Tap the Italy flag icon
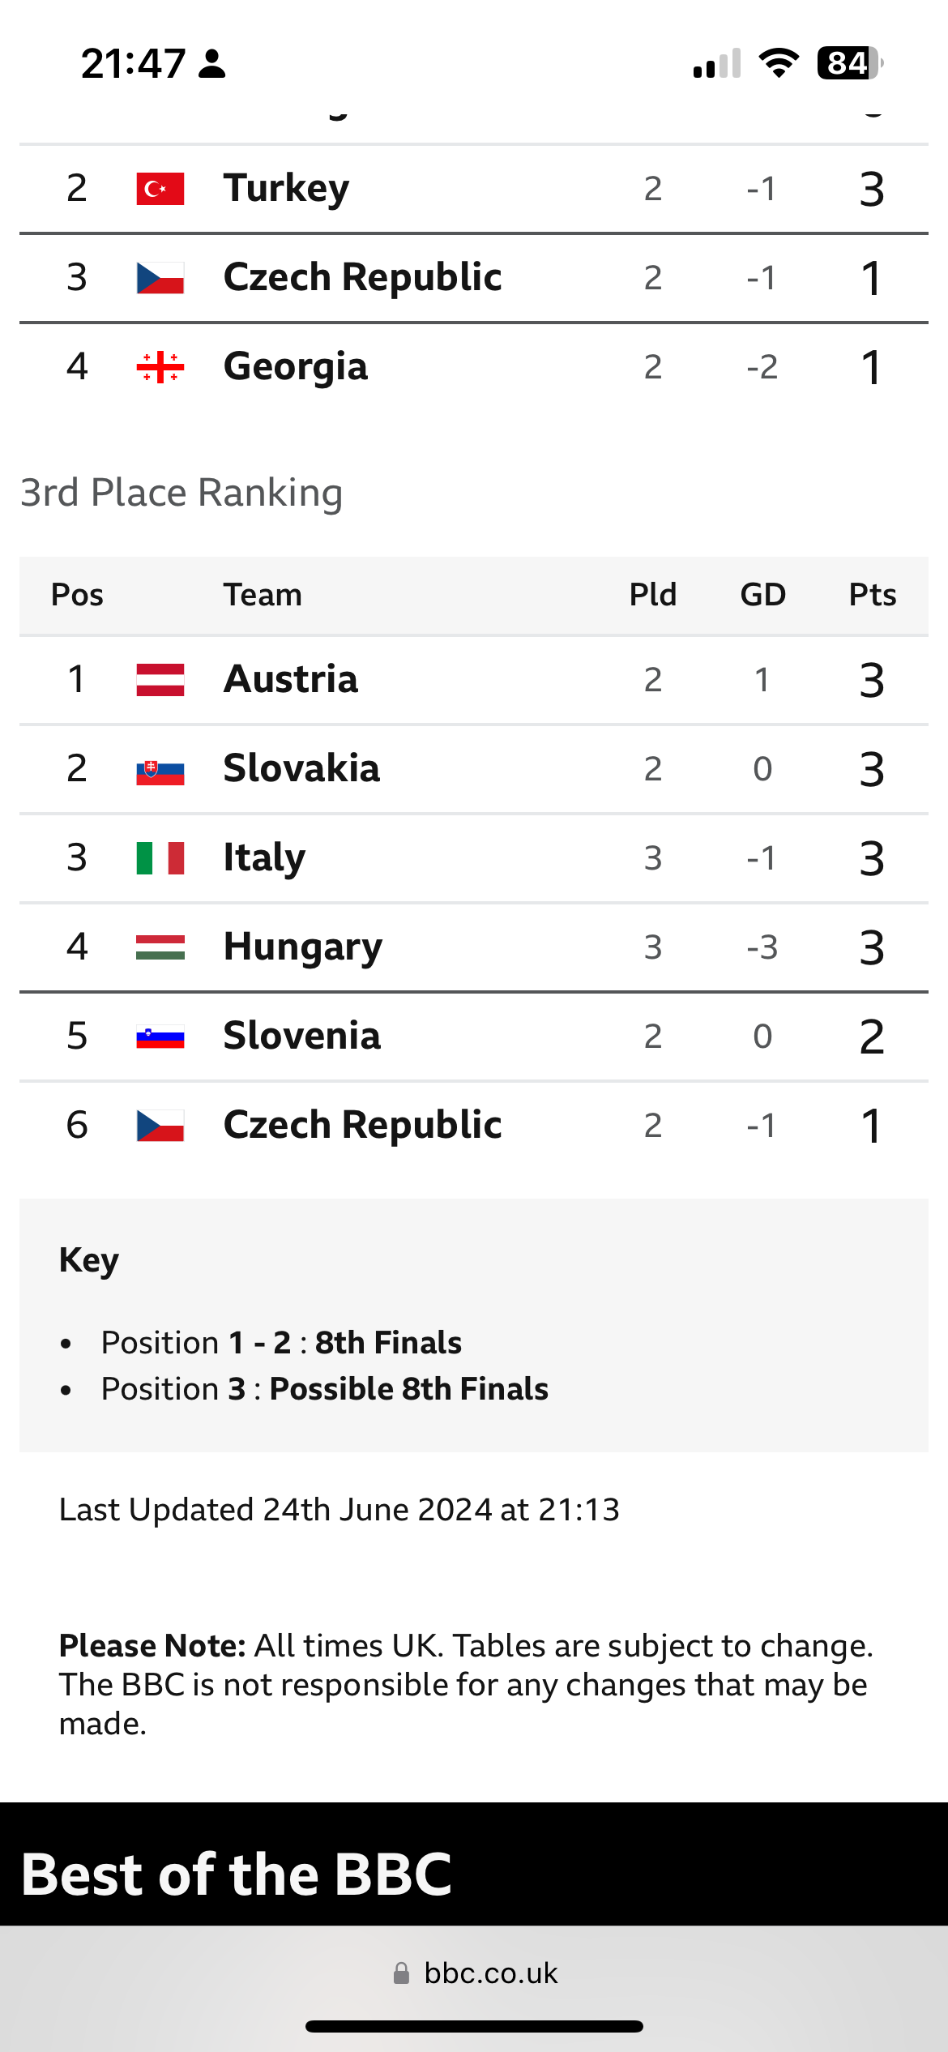 pyautogui.click(x=160, y=857)
